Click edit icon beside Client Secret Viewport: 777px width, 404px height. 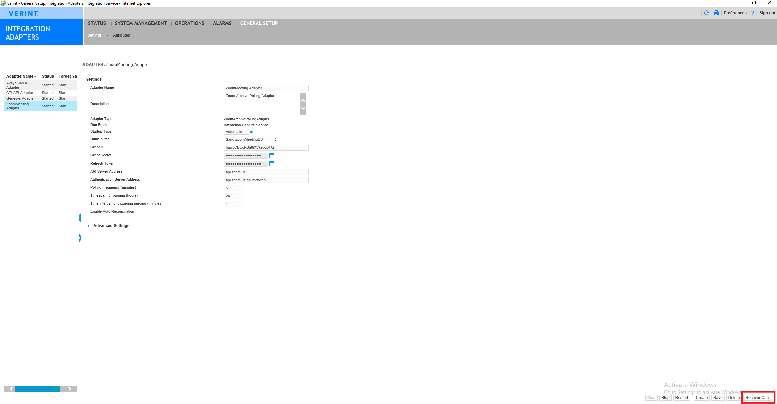tap(272, 156)
